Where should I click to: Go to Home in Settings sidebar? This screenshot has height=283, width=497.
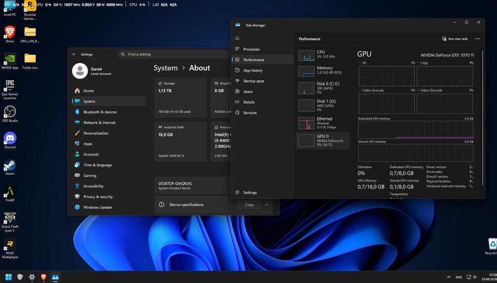[109, 91]
